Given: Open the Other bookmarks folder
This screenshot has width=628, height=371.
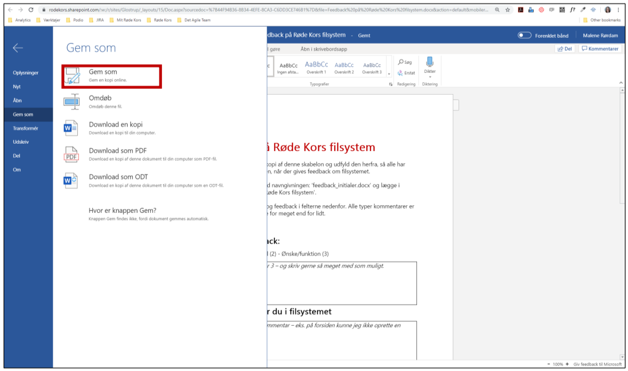Looking at the screenshot, I should pos(601,20).
